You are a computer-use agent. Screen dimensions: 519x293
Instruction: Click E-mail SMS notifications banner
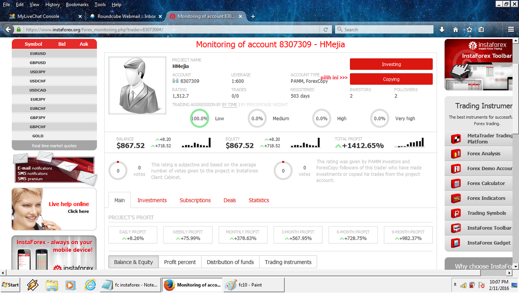(x=54, y=169)
